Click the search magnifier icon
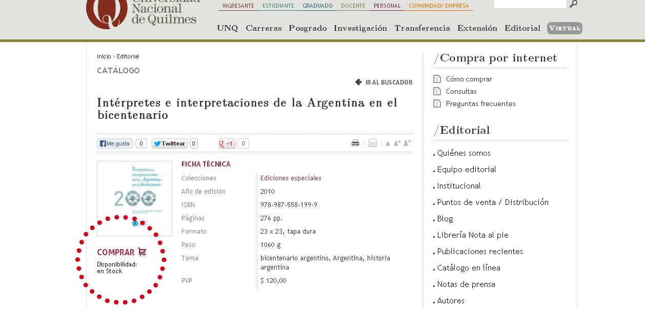Viewport: 645px width, 309px height. point(574,4)
